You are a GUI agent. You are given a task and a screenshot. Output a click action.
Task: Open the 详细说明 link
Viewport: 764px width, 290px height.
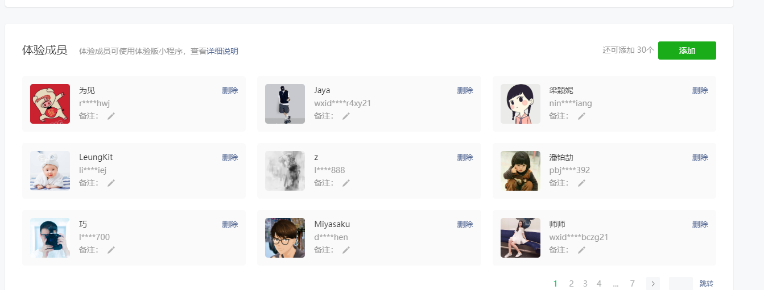222,51
